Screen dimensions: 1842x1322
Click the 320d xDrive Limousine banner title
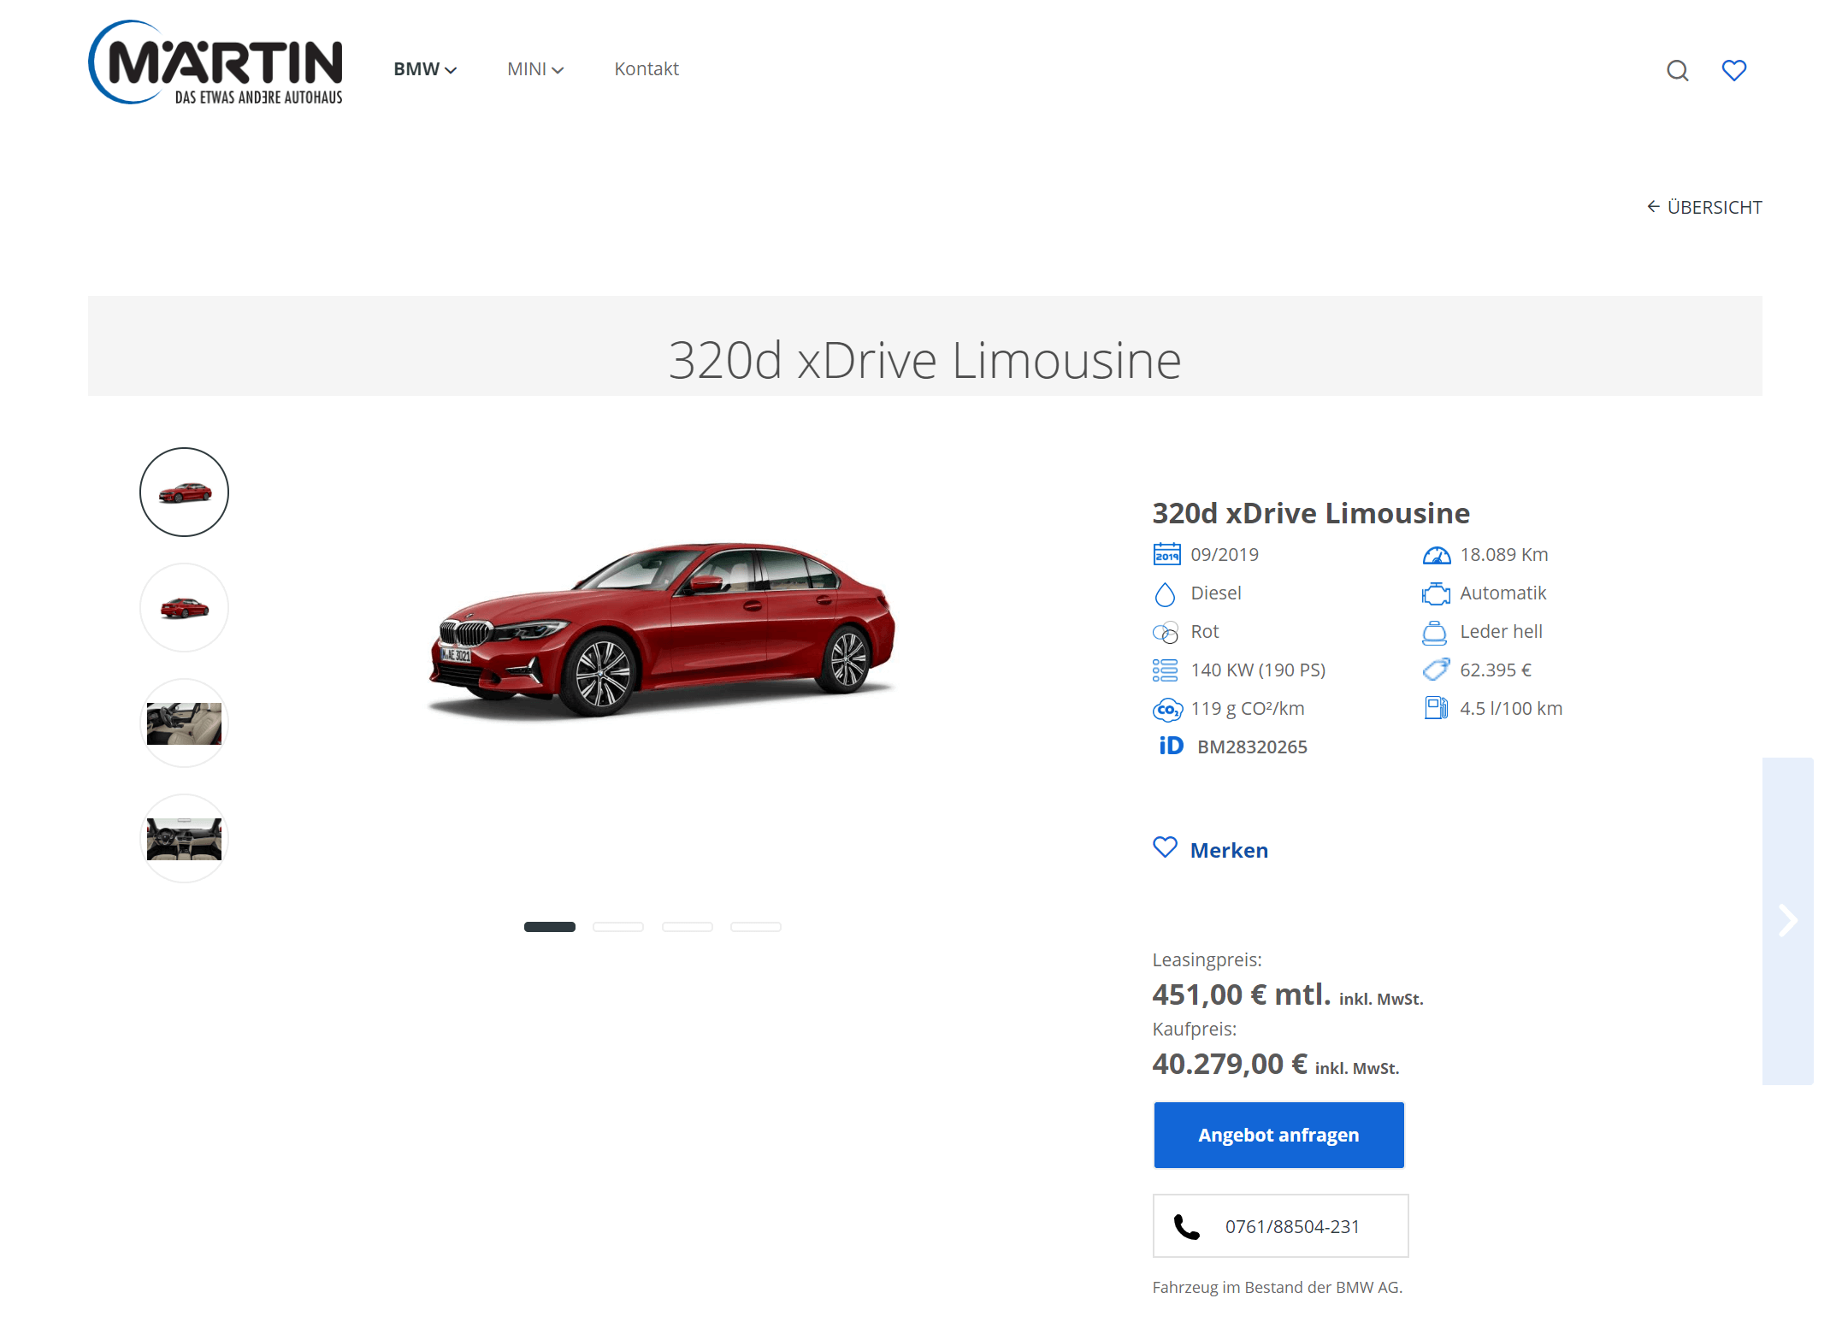coord(924,359)
